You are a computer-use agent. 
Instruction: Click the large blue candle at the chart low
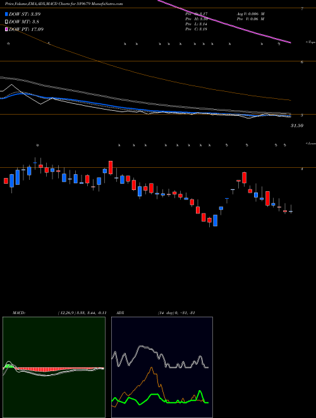pyautogui.click(x=215, y=220)
